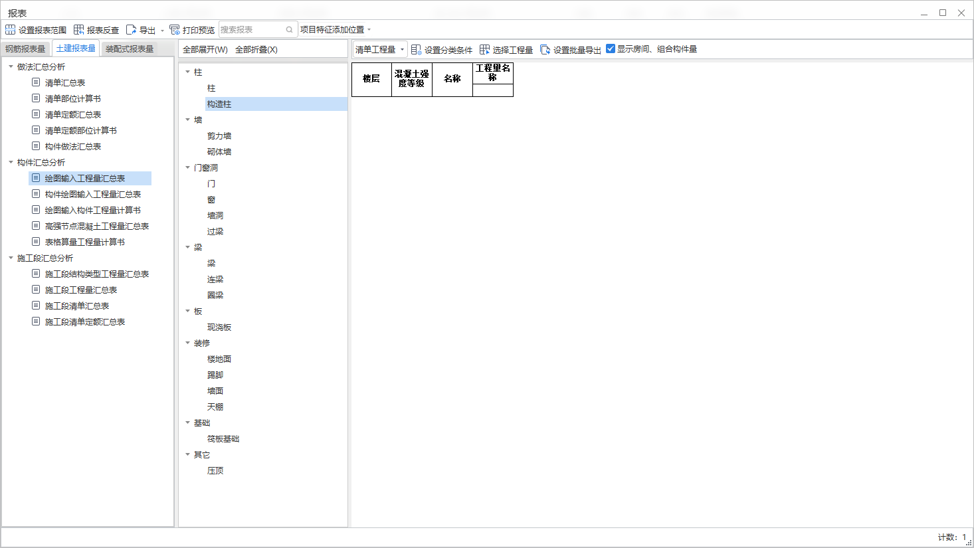Select 天棚 in component tree
This screenshot has width=974, height=548.
(215, 407)
